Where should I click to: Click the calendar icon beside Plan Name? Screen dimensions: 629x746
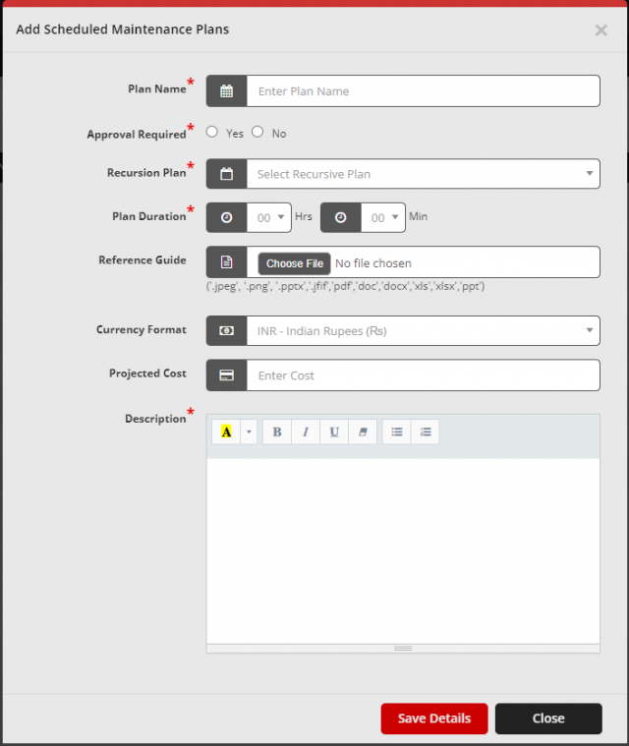[x=226, y=90]
